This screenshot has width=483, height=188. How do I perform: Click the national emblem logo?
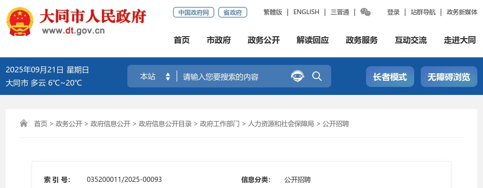[20, 22]
